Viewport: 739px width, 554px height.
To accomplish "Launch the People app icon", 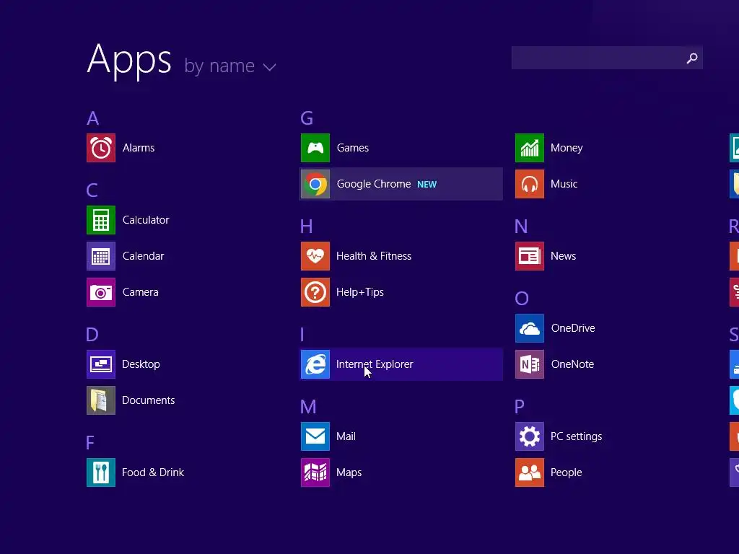I will (530, 472).
